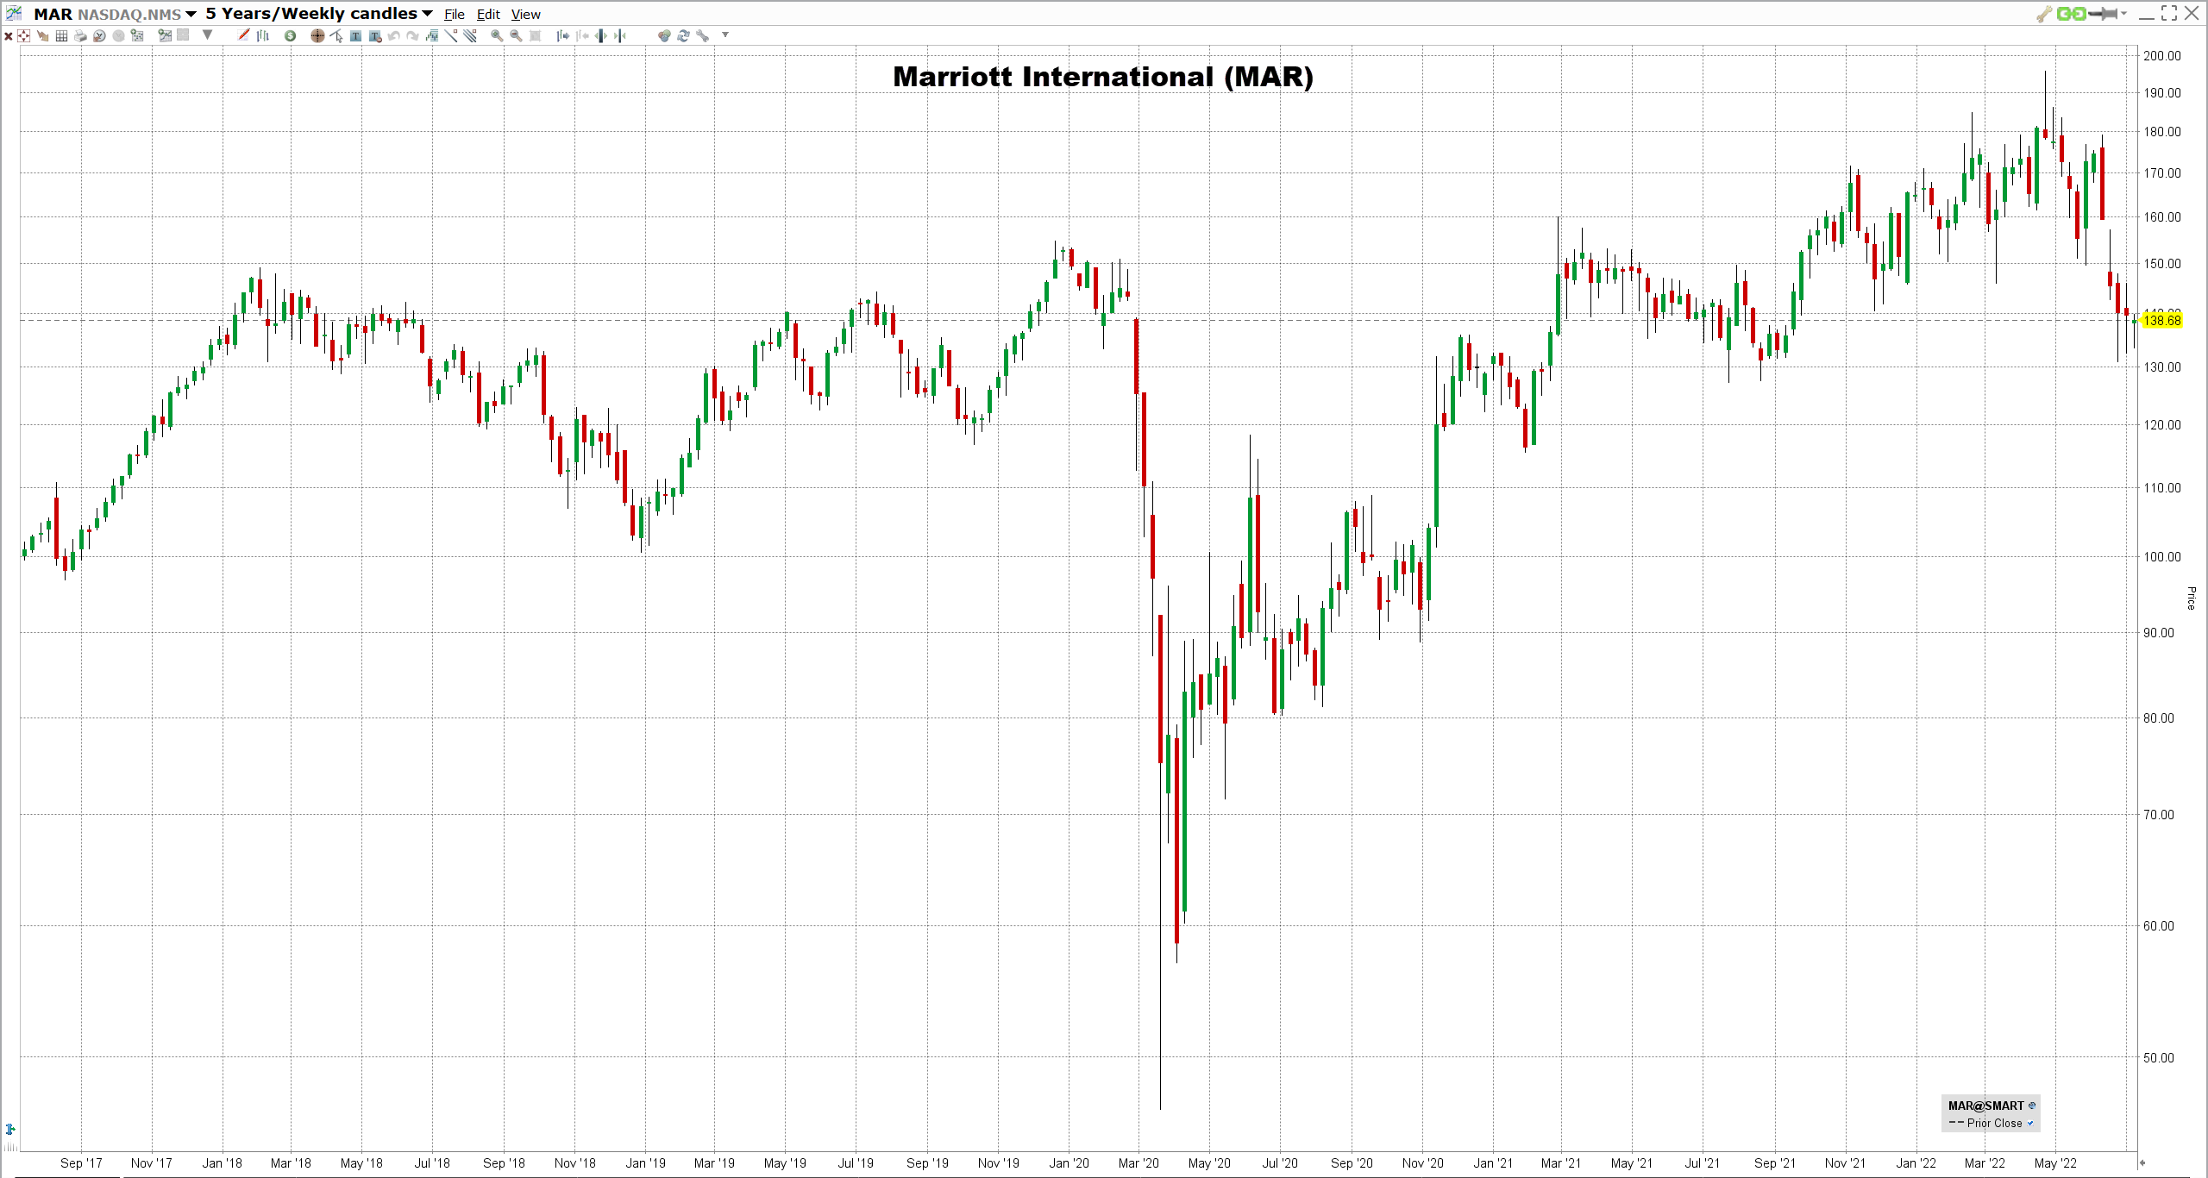Image resolution: width=2208 pixels, height=1178 pixels.
Task: Click the green dollar sign icon
Action: 290,35
